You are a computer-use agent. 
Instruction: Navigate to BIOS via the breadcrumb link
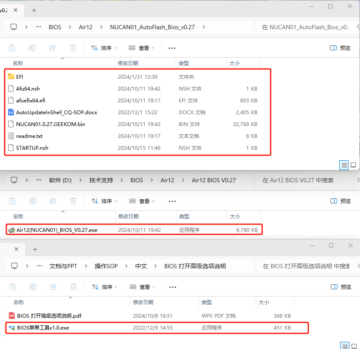[x=55, y=27]
